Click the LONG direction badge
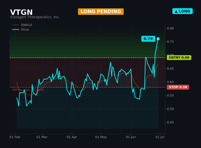This screenshot has height=148, width=201. click(183, 11)
